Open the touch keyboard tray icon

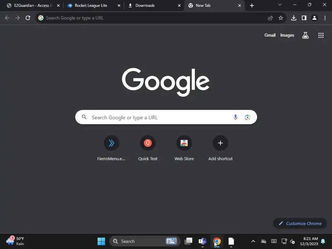coord(274,241)
